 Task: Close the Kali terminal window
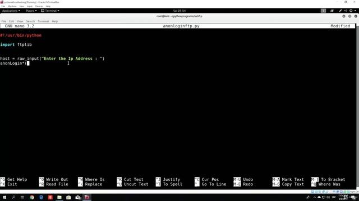pyautogui.click(x=356, y=16)
